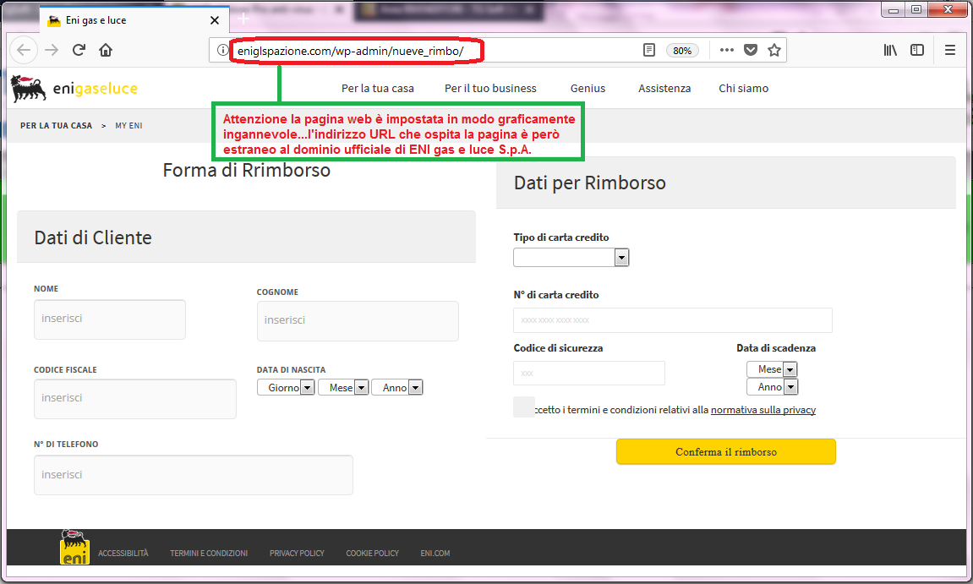
Task: Open the Firefox hamburger menu
Action: click(950, 50)
